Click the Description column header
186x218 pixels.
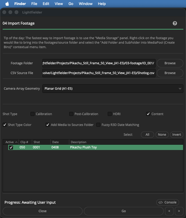(x=126, y=142)
